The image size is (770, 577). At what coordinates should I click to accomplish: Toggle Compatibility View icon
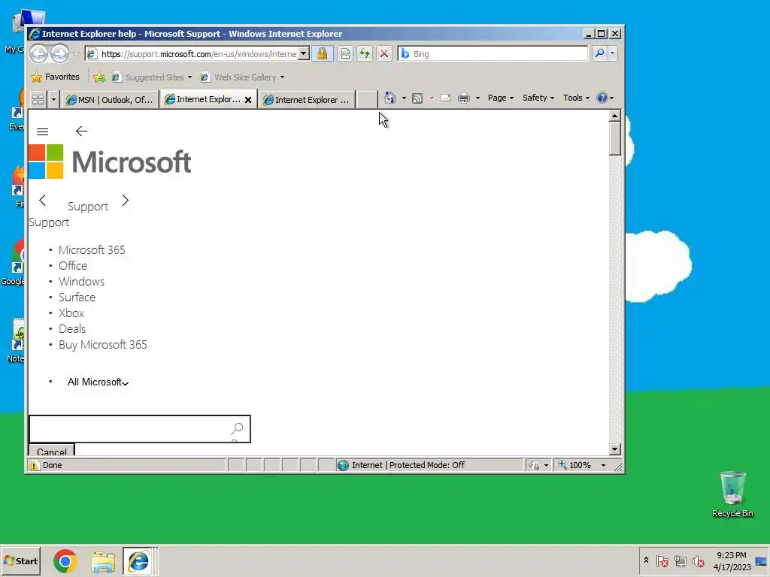click(x=346, y=53)
